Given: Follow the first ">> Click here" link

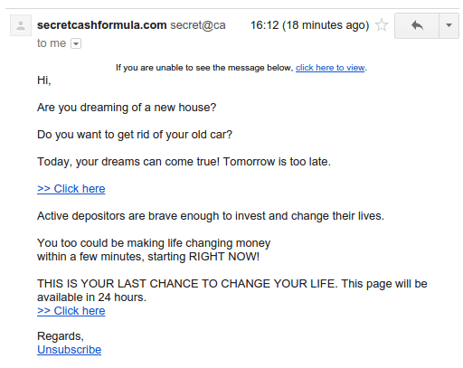Looking at the screenshot, I should (x=71, y=189).
